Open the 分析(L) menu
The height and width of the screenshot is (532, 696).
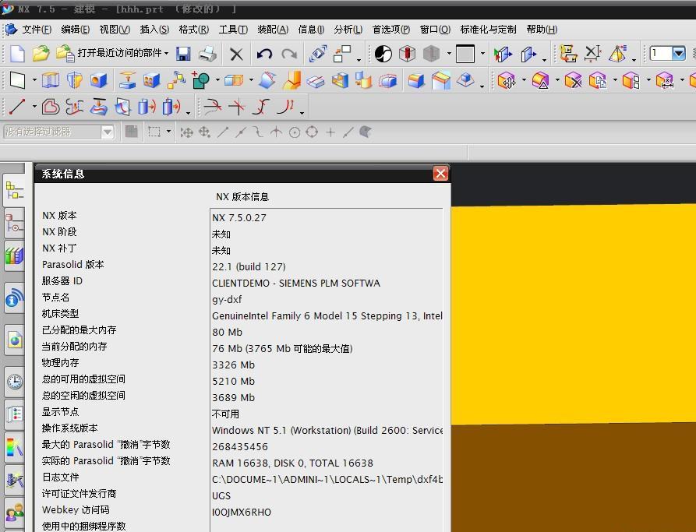(348, 30)
